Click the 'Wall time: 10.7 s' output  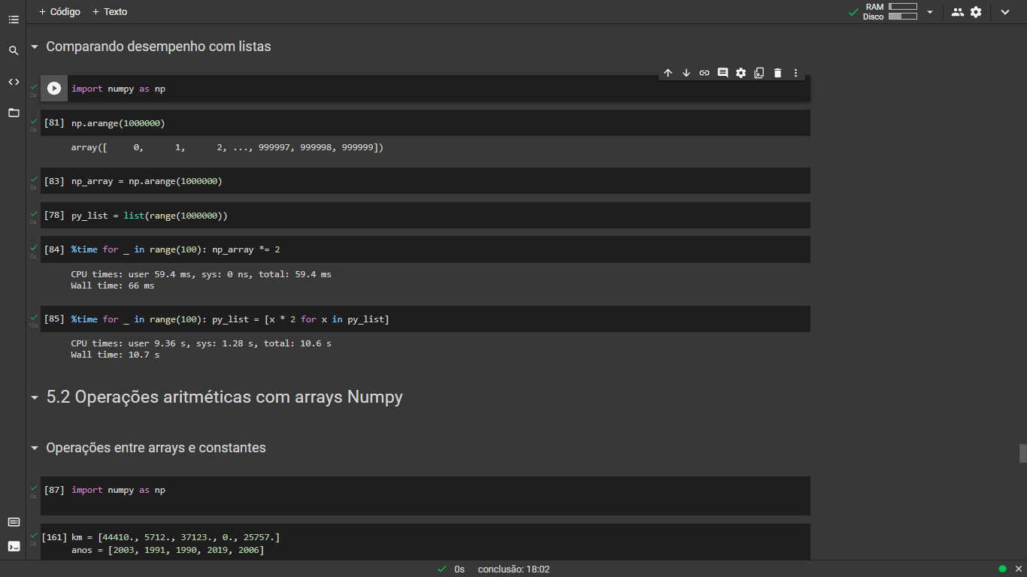115,355
